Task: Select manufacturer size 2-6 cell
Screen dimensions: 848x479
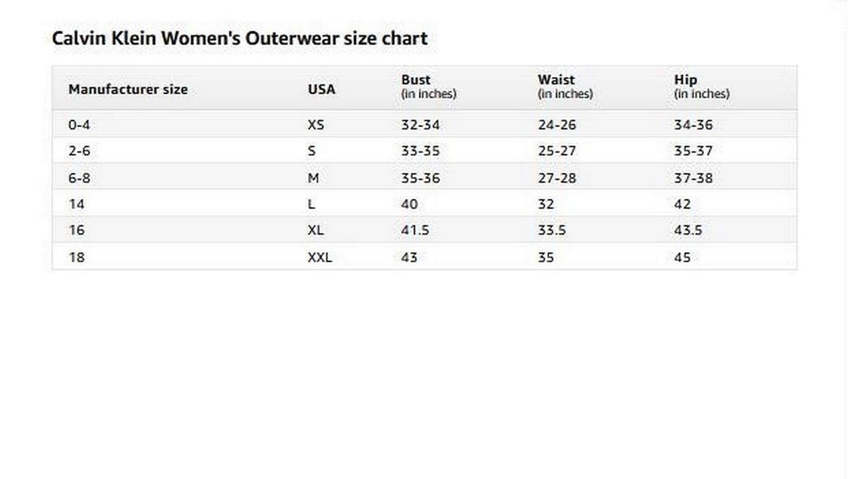Action: coord(79,151)
